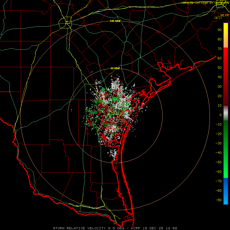
Task: Click the "-60" value on velocity scale
Action: [x=218, y=172]
